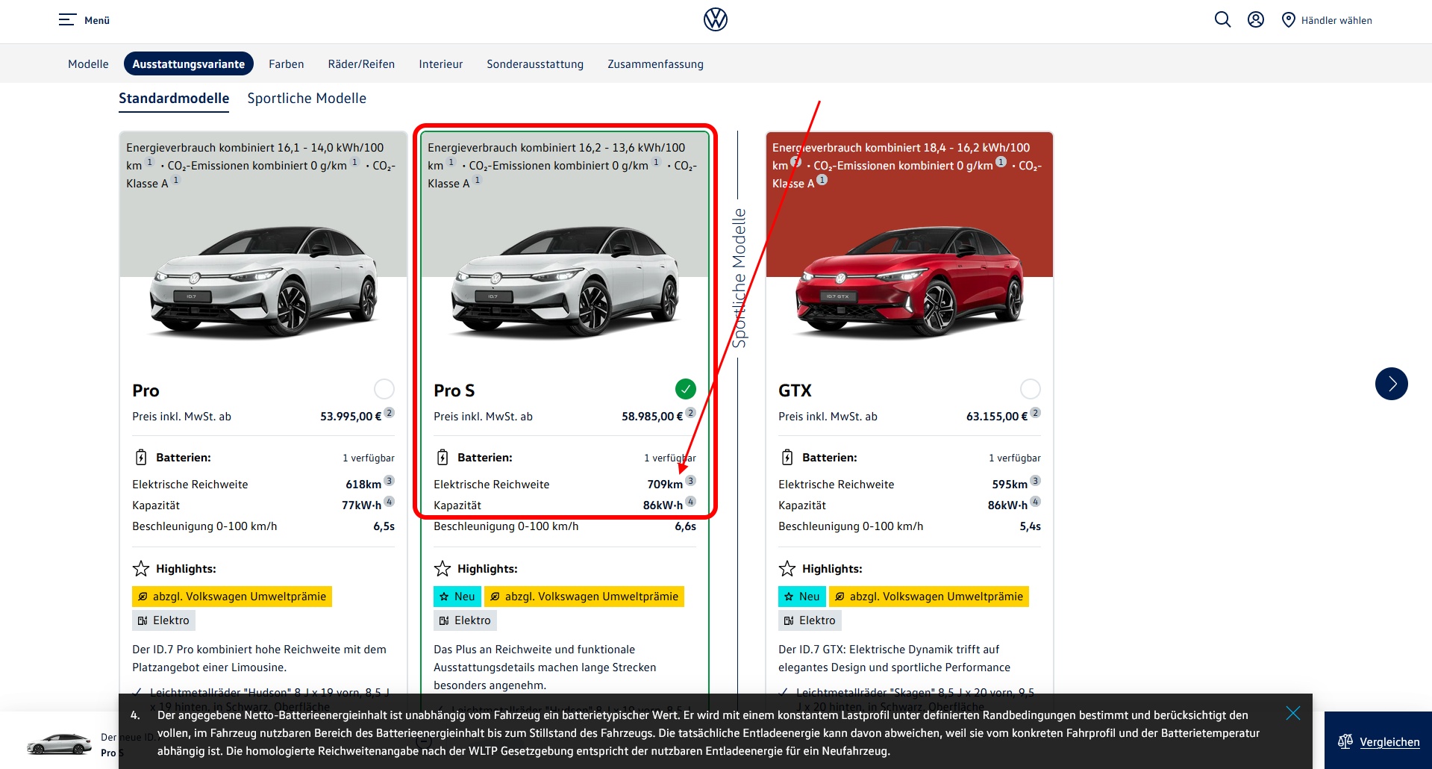Click the Pro S Elektro tag
Image resolution: width=1432 pixels, height=769 pixels.
(x=465, y=620)
